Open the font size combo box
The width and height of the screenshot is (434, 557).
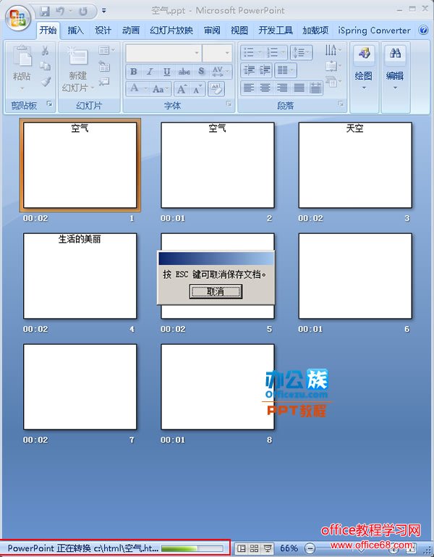[x=217, y=53]
